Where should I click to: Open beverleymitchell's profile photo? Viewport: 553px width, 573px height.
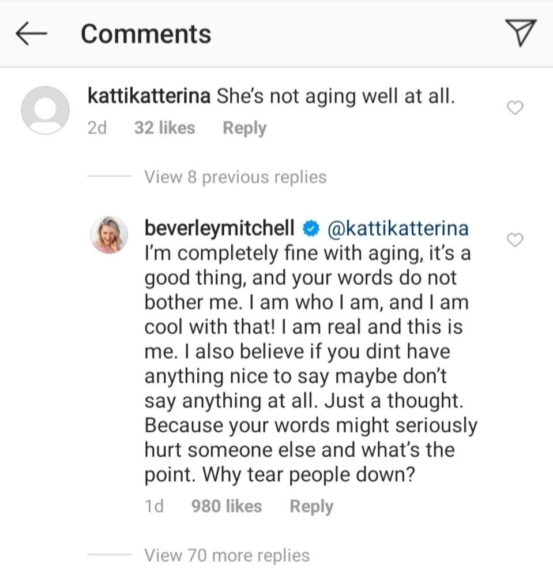pos(108,235)
